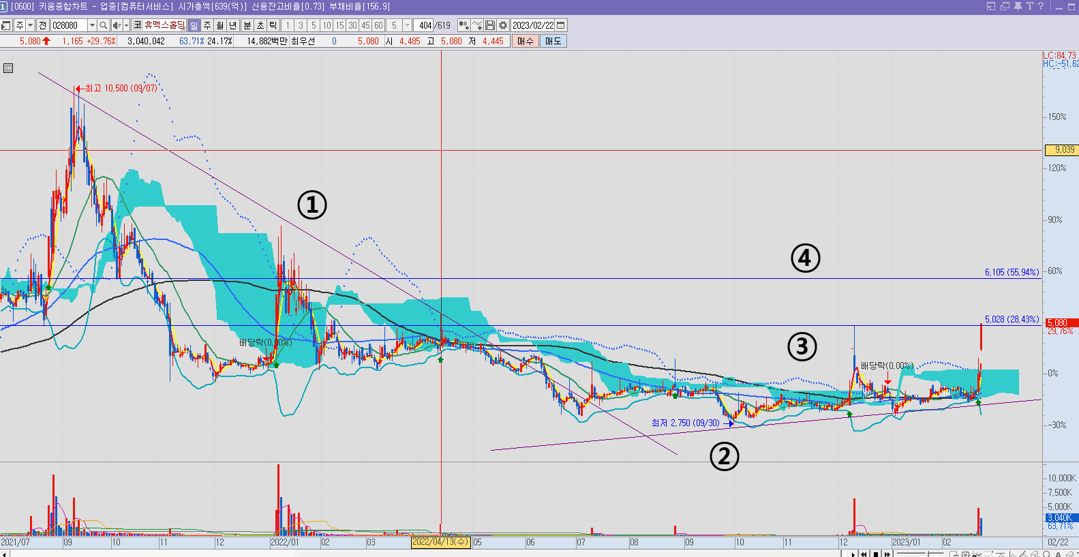Rewind chart replay
This screenshot has width=1079, height=557.
(x=864, y=554)
